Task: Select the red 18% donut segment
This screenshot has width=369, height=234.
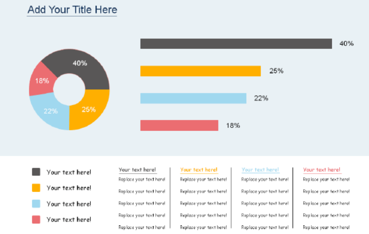Action: point(42,81)
